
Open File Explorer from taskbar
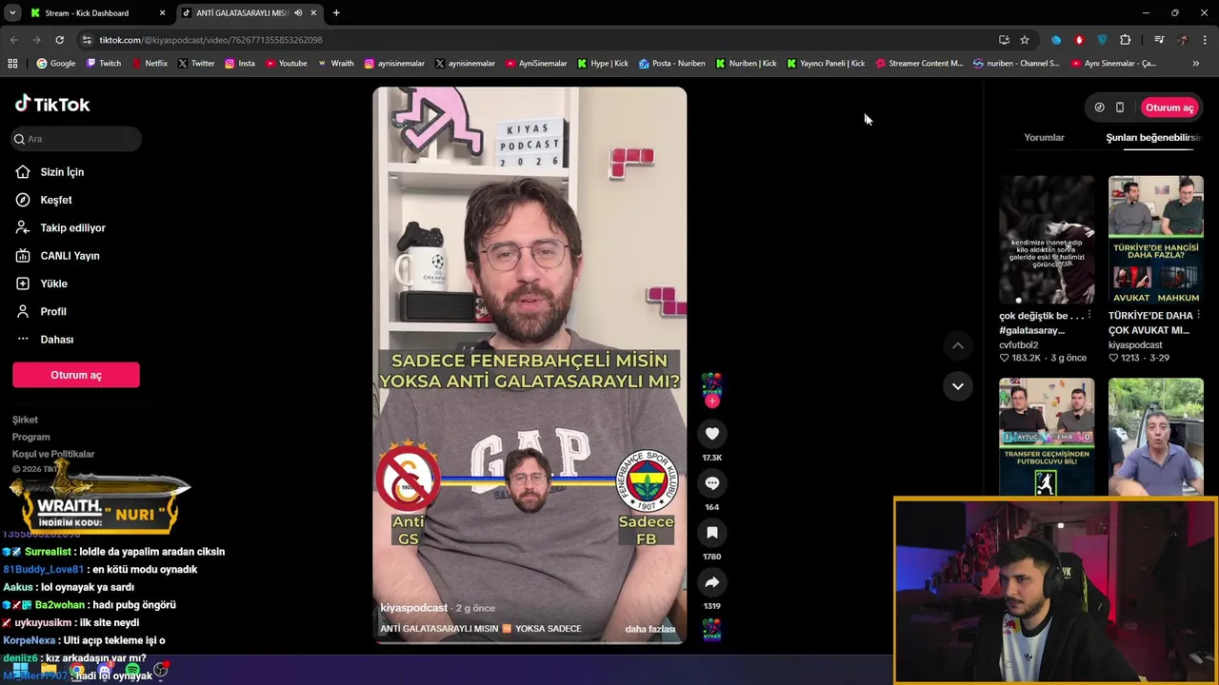49,671
